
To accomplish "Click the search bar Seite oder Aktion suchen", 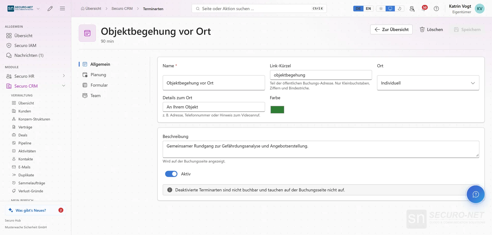I will (259, 8).
